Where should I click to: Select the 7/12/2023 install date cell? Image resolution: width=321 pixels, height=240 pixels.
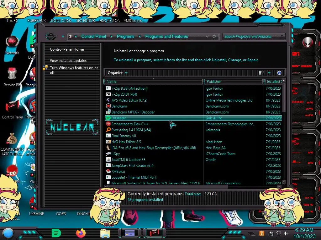(x=273, y=166)
